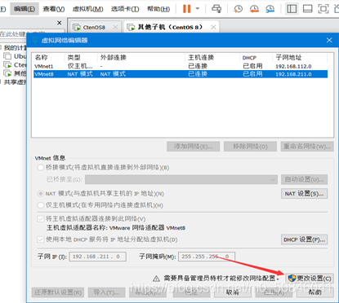Click the 还原默认设置(R) button
Image resolution: width=339 pixels, height=303 pixels.
click(58, 292)
